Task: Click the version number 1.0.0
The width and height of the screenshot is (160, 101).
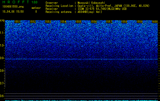Action: tap(35, 2)
